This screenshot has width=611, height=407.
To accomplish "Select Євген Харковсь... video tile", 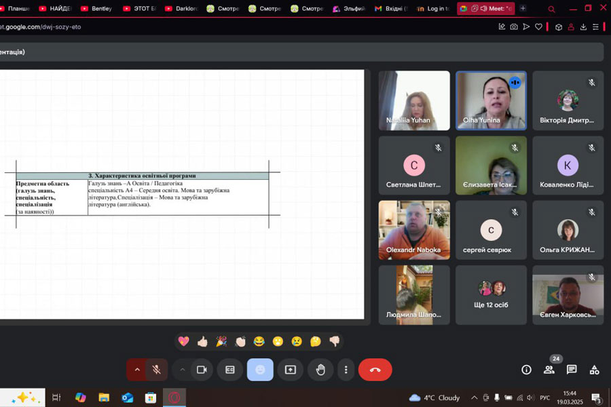I will [x=568, y=295].
